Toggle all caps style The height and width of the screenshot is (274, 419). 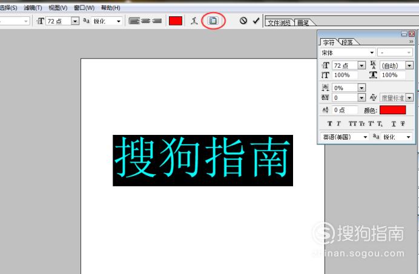pyautogui.click(x=352, y=123)
